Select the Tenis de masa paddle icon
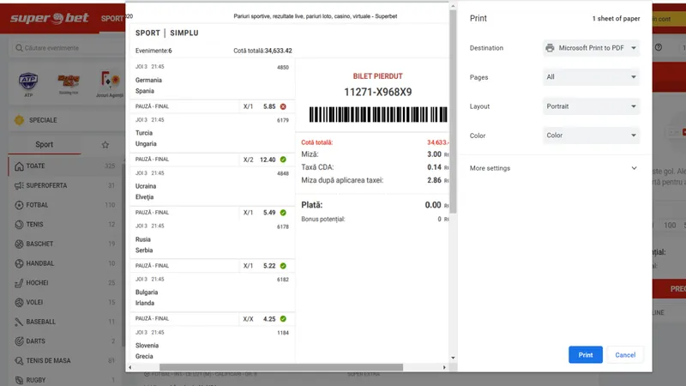 click(x=19, y=360)
